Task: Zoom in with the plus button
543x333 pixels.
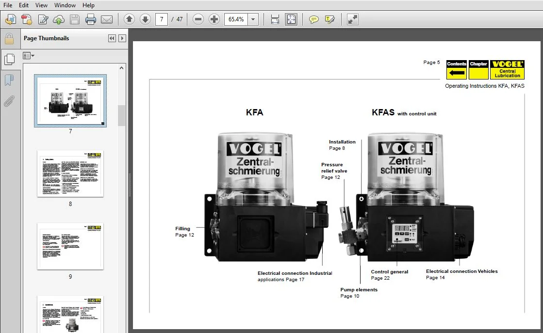Action: 214,19
